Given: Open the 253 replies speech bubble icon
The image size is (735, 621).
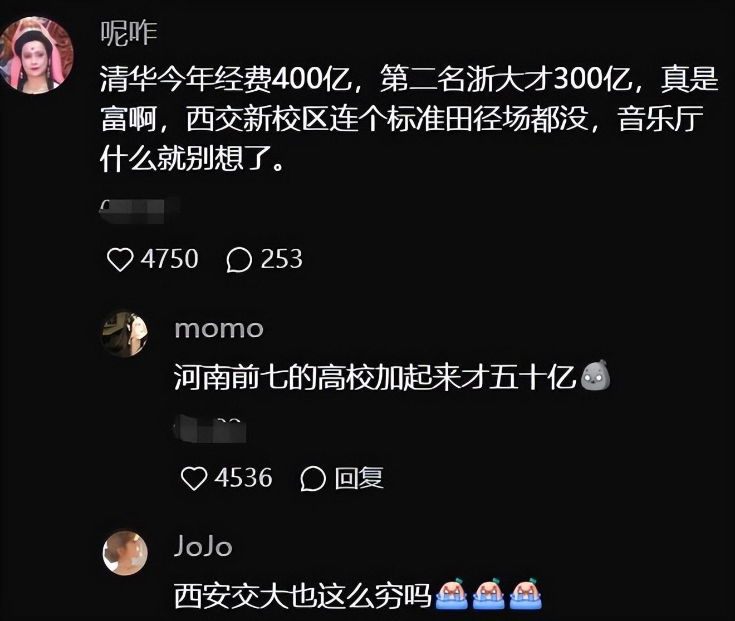Looking at the screenshot, I should 239,259.
